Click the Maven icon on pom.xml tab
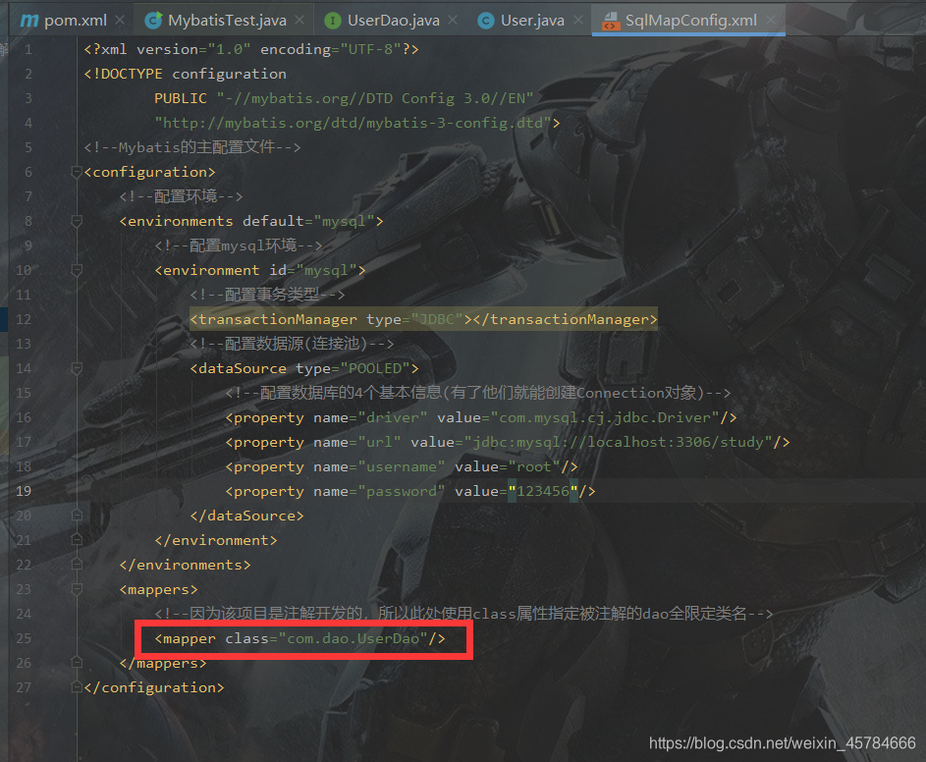Screen dimensions: 926x762 [x=29, y=21]
